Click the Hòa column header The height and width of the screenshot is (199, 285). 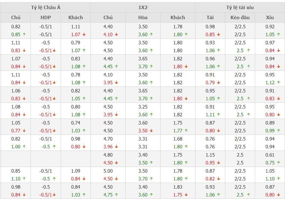pyautogui.click(x=143, y=18)
